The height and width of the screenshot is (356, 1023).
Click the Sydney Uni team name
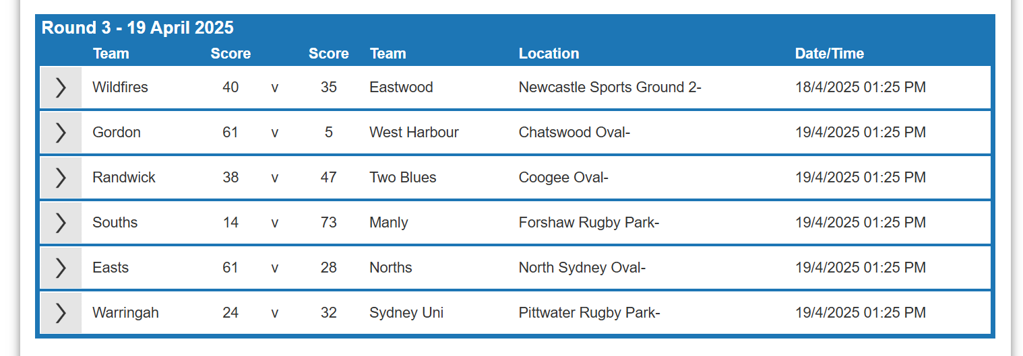[406, 313]
